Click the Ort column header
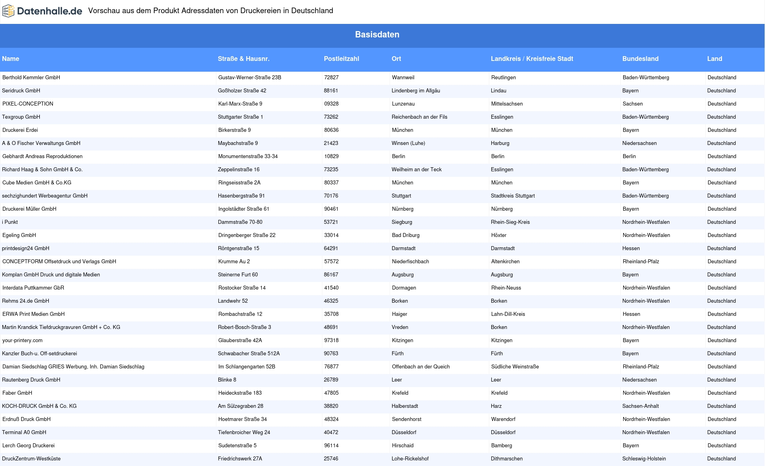The height and width of the screenshot is (466, 765). pyautogui.click(x=396, y=59)
